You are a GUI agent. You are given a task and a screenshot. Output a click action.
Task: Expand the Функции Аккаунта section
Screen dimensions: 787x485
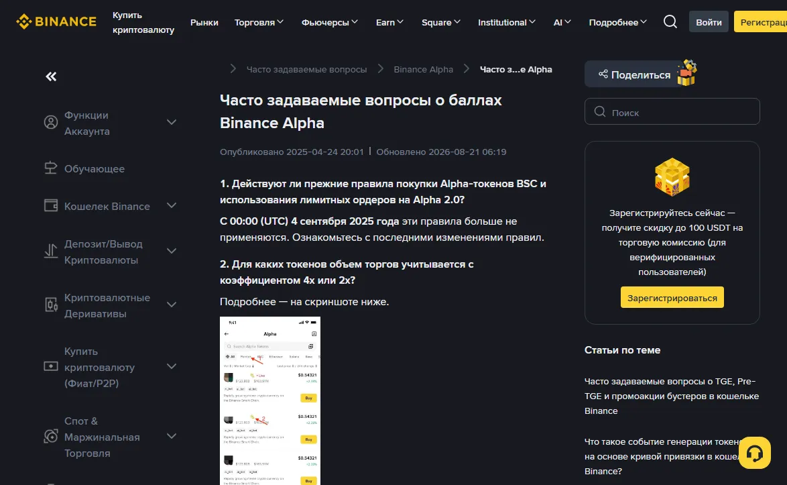tap(171, 122)
